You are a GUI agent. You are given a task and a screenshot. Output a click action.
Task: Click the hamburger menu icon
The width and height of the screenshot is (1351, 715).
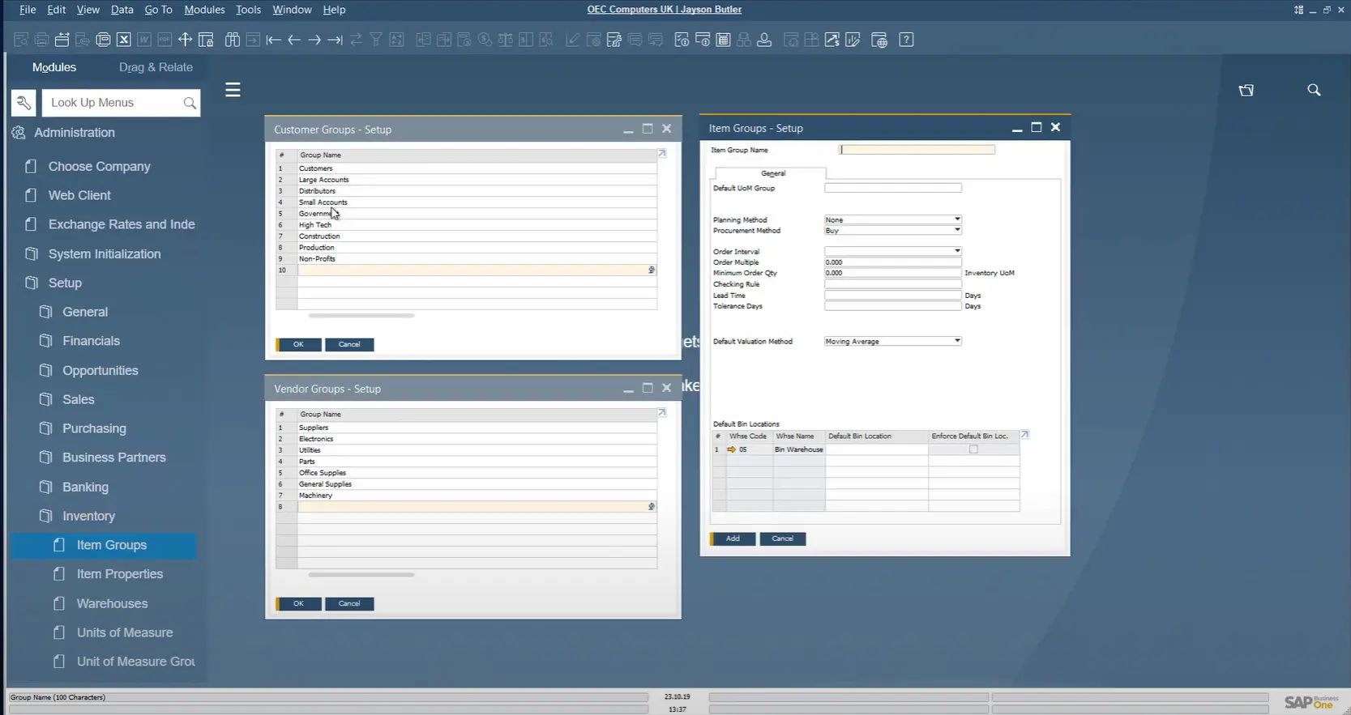[233, 90]
